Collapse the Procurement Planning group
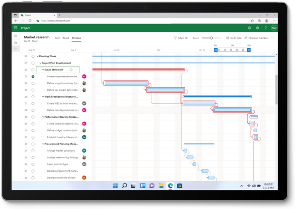296x209 pixels. coord(43,144)
